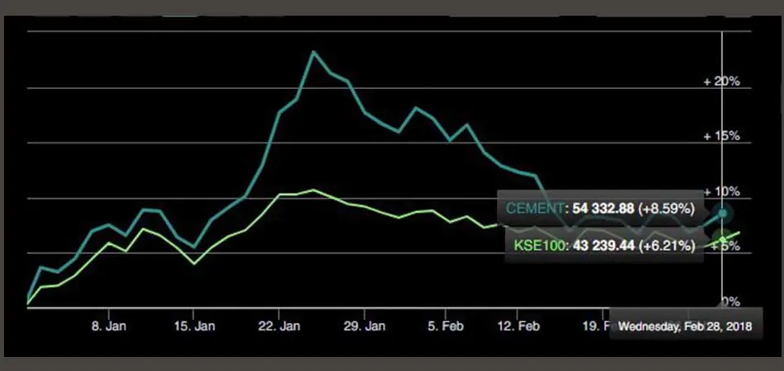Click the + 20% y-axis label
Image resolution: width=784 pixels, height=371 pixels.
[721, 82]
